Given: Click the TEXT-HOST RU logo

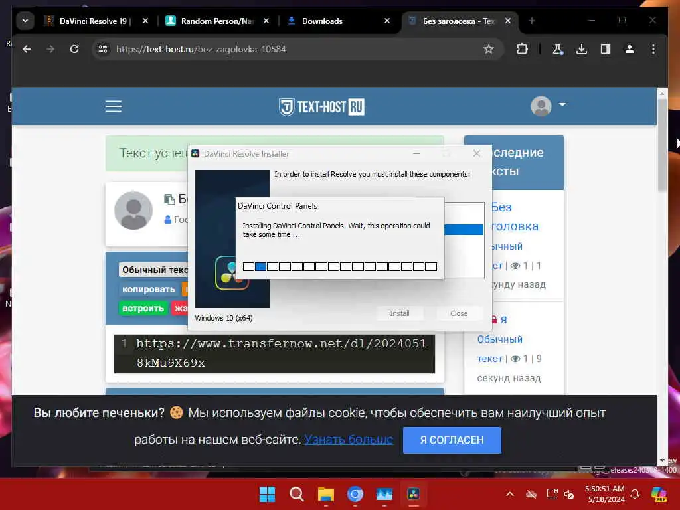Looking at the screenshot, I should (x=321, y=106).
